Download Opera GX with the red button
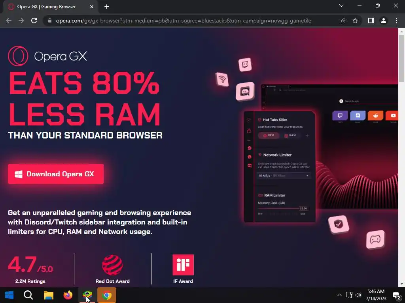Screen dimensions: 405x303 pos(56,174)
